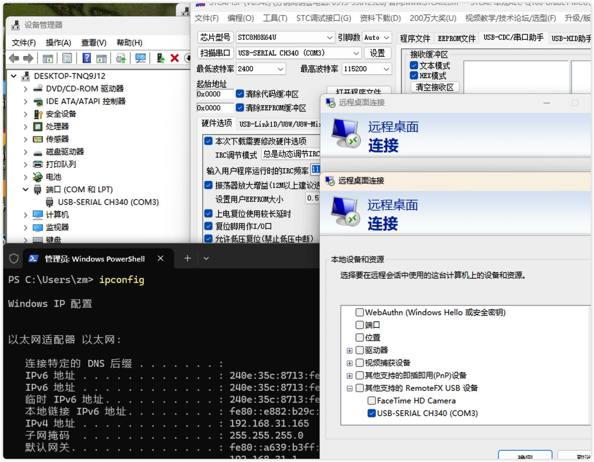Open the PowerShell tab dropdown chevron

coord(206,258)
